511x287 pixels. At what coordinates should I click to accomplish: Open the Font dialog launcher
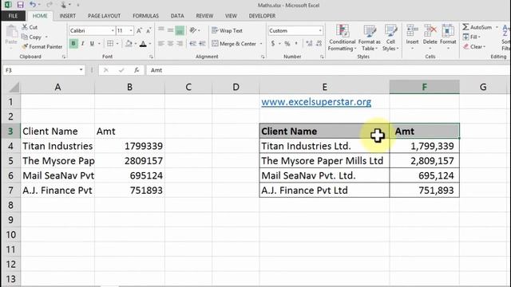coord(151,57)
